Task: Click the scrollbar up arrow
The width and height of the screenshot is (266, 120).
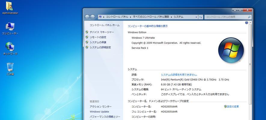Action: [x=250, y=22]
